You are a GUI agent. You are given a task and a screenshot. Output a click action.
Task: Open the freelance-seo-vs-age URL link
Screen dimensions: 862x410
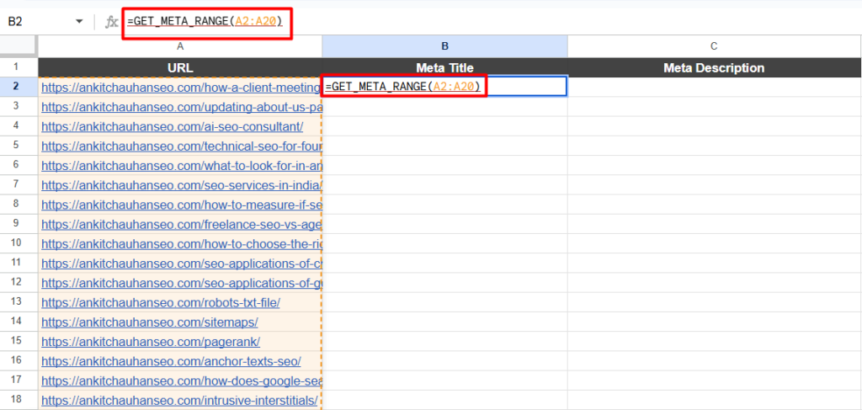pos(182,224)
